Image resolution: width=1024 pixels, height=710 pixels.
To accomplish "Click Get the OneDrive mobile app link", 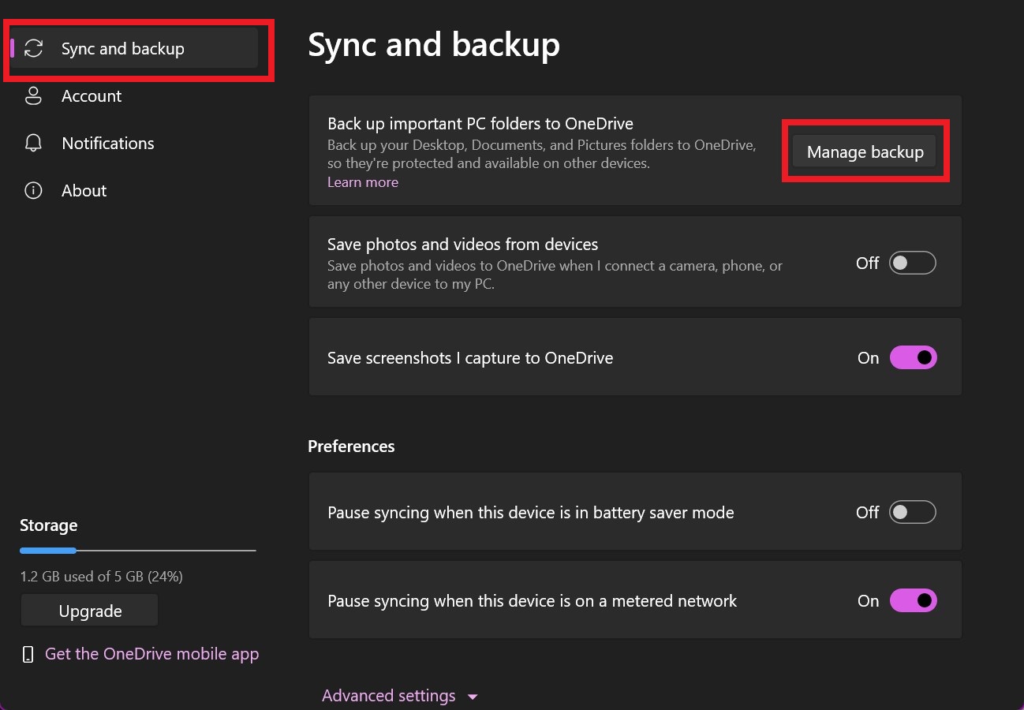I will point(152,654).
